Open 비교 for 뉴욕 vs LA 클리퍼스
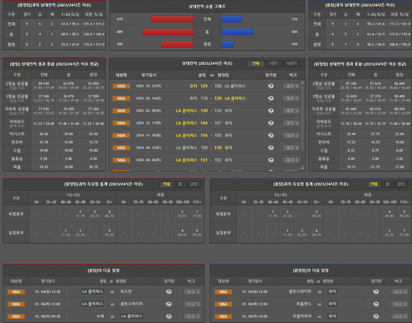Viewport: 412px width, 323px height. (192, 316)
